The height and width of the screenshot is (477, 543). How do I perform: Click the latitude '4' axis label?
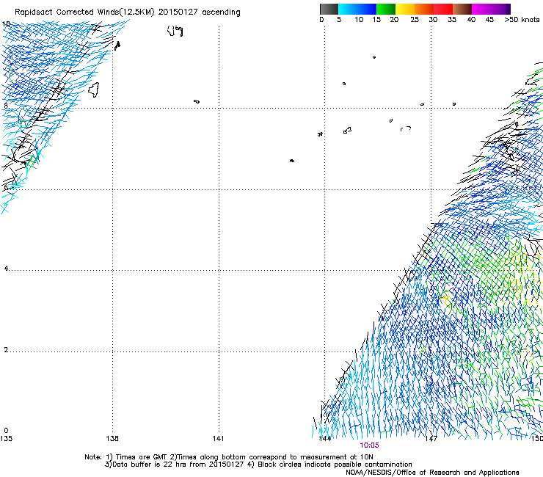tap(6, 269)
